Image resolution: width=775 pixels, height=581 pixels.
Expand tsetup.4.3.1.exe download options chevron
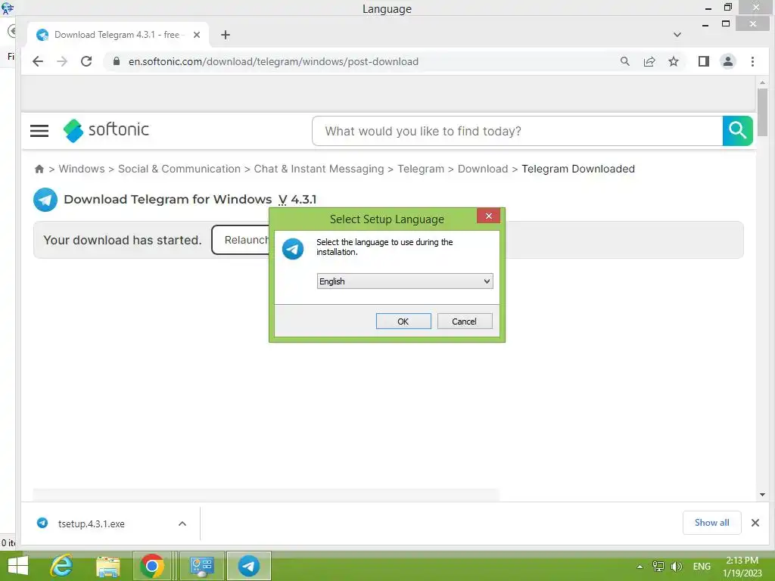pyautogui.click(x=182, y=524)
